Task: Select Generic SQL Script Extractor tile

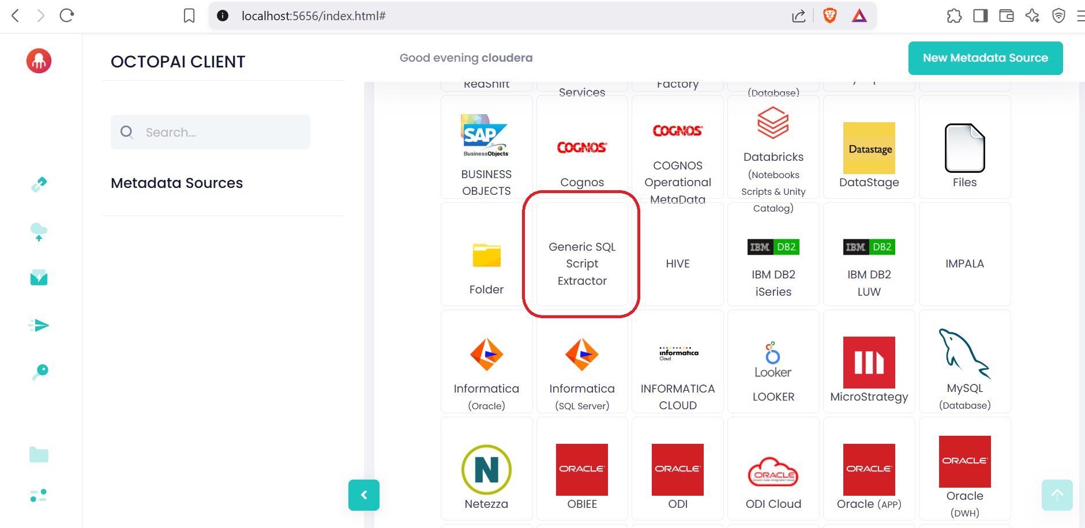Action: click(x=582, y=254)
